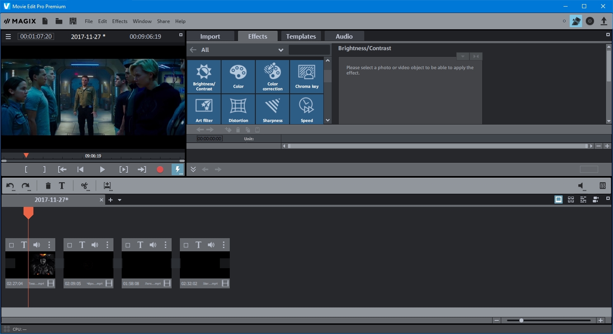
Task: Expand the All effects category dropdown
Action: tap(281, 50)
